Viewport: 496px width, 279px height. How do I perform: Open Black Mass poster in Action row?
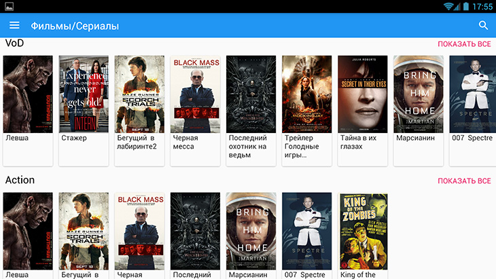tap(139, 231)
